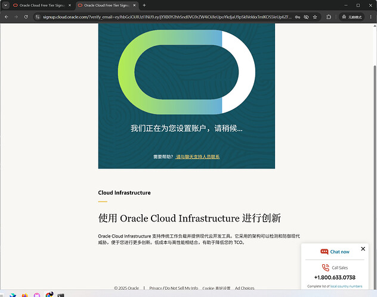The height and width of the screenshot is (297, 377).
Task: Click the address bar URL field
Action: coord(167,17)
